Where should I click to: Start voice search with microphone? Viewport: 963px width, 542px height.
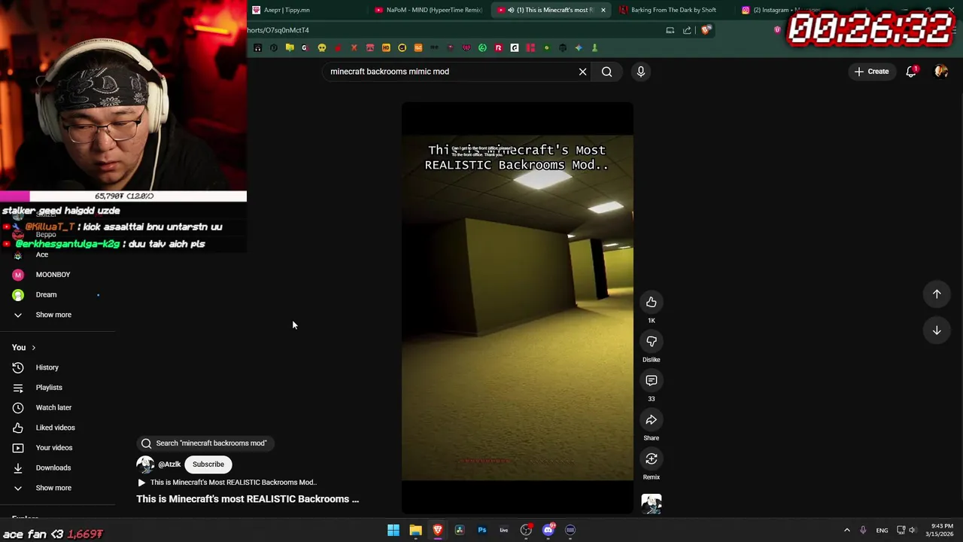641,72
